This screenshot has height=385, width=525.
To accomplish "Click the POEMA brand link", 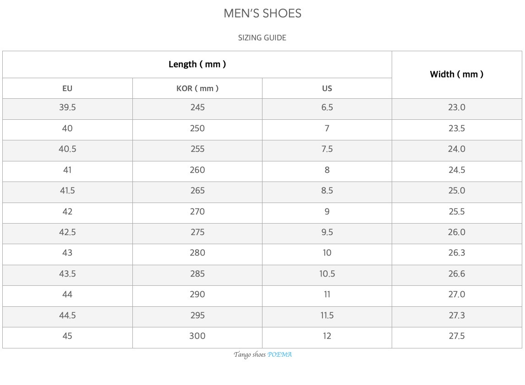I will pos(279,354).
